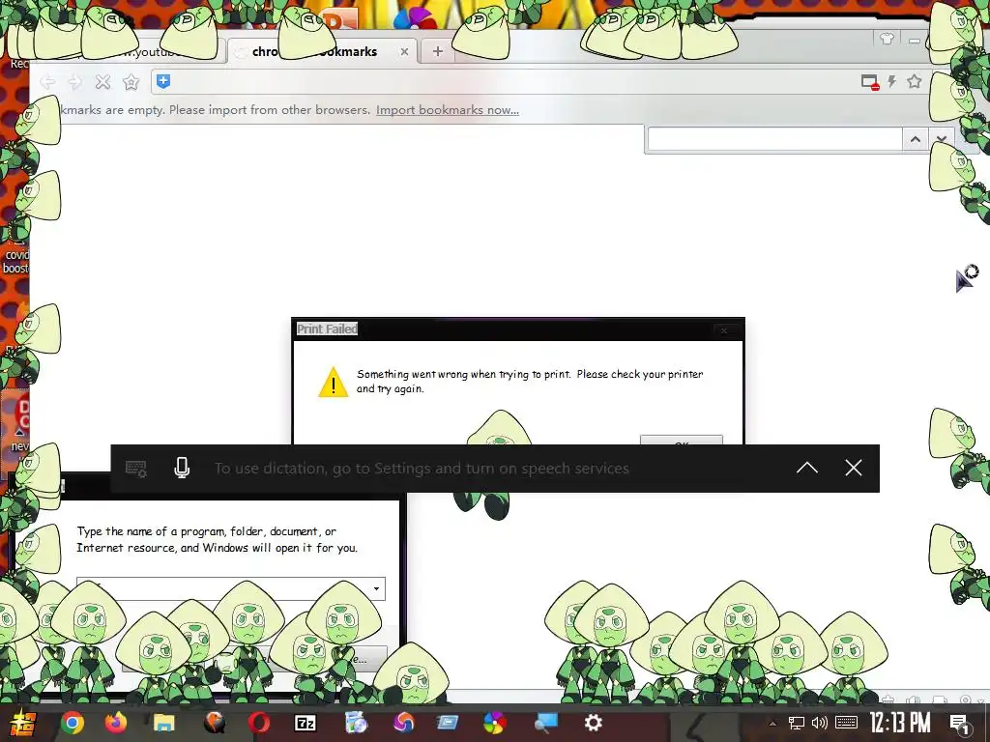Click the dictation microphone icon
The height and width of the screenshot is (742, 990).
pyautogui.click(x=182, y=469)
